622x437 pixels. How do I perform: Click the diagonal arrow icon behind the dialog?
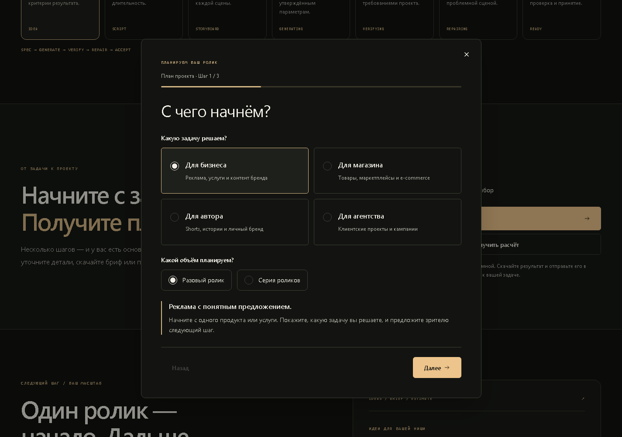point(583,399)
